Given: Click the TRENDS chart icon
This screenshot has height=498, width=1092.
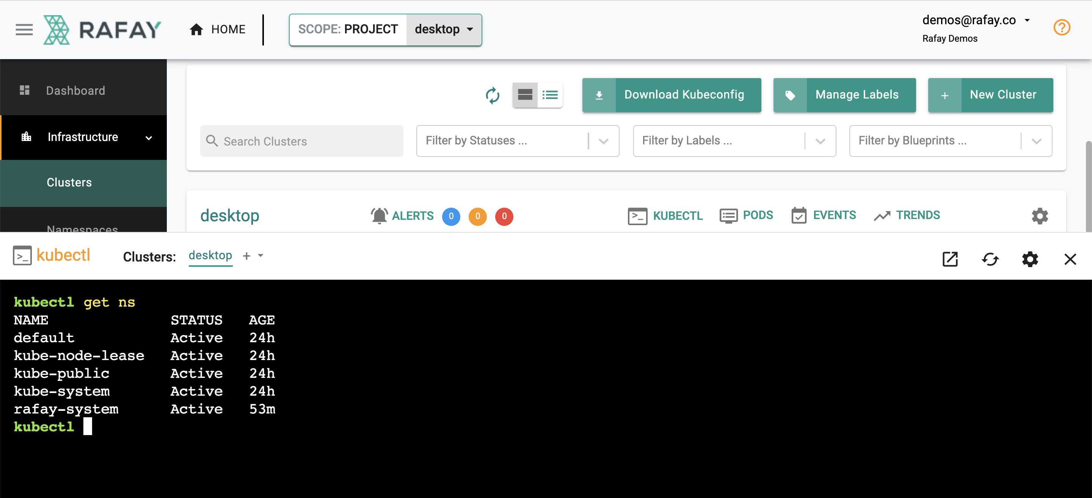Looking at the screenshot, I should point(882,216).
